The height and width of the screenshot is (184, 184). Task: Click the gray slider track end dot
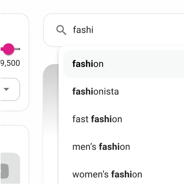point(19,49)
